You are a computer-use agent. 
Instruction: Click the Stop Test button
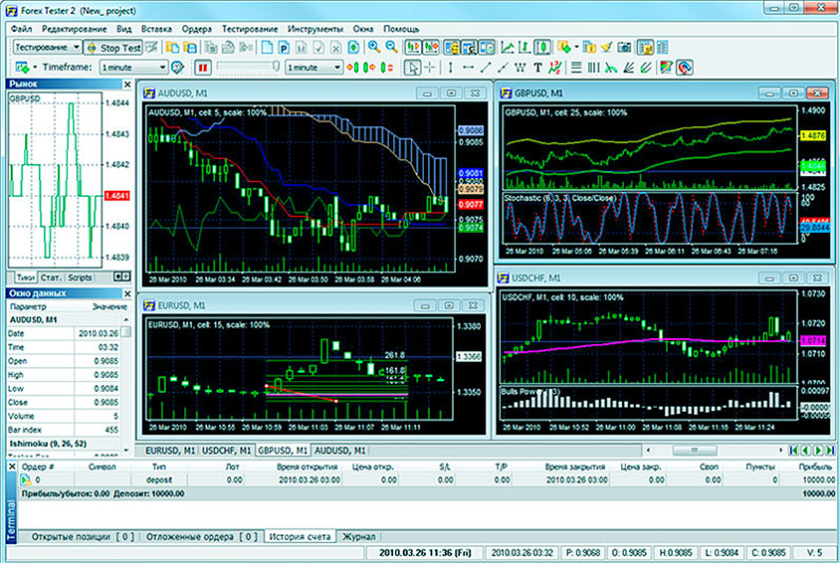click(113, 47)
